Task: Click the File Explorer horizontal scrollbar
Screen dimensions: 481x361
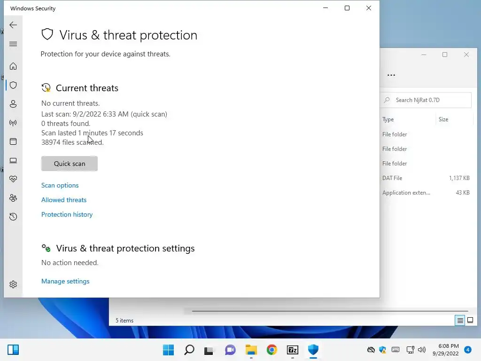Action: point(330,311)
